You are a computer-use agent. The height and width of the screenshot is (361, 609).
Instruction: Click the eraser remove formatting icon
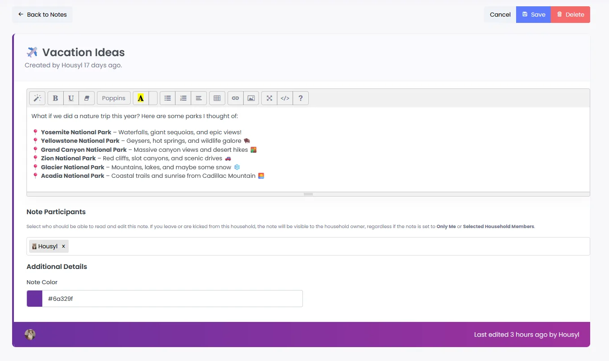click(x=87, y=98)
